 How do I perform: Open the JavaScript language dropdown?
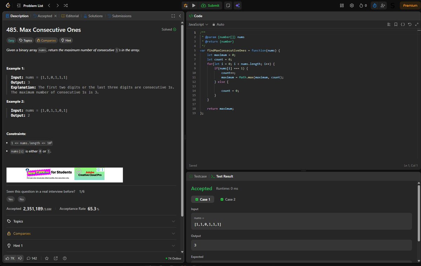[x=198, y=25]
